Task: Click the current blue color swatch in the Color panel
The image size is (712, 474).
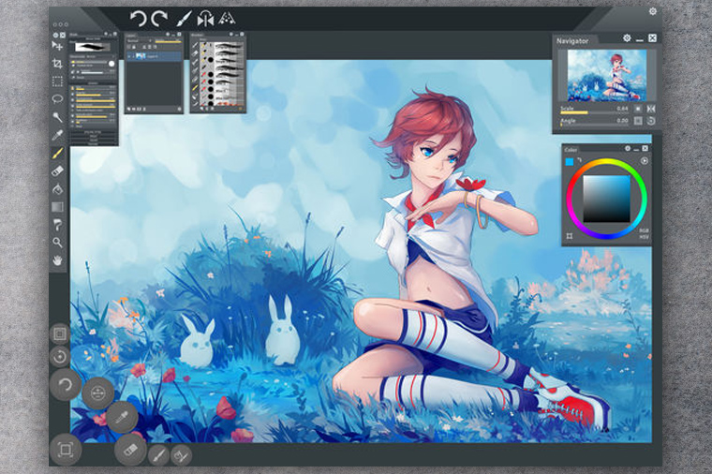Action: [x=570, y=161]
